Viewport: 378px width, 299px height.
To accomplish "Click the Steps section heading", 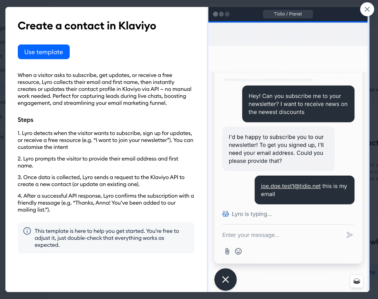I will (26, 120).
